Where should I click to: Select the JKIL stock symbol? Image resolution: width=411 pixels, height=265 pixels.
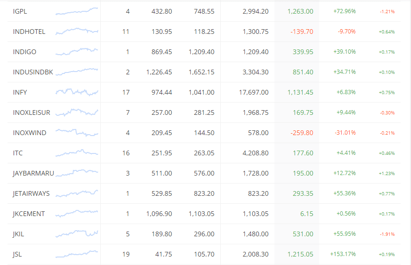(18, 234)
